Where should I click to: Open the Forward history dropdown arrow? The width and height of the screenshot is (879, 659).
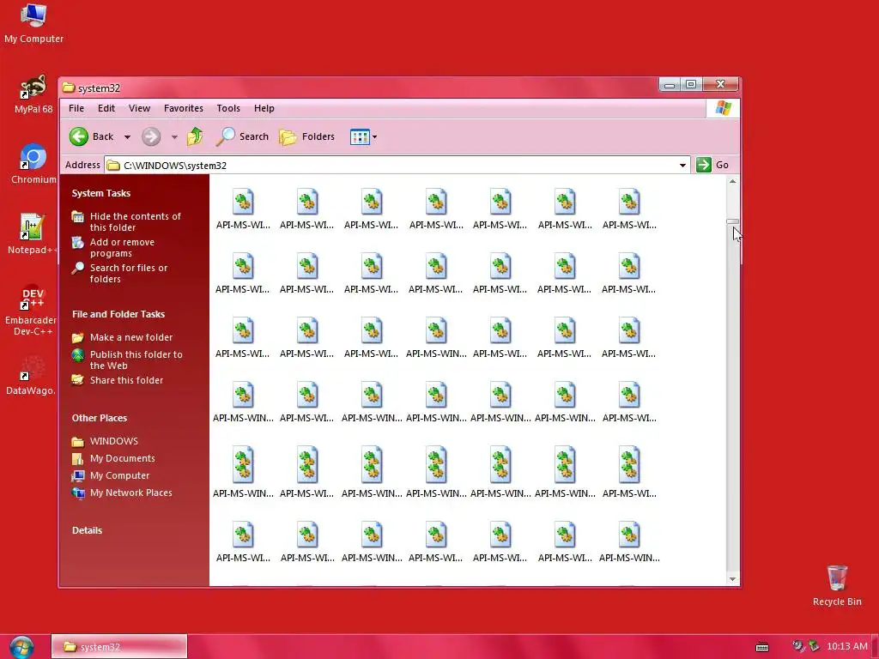tap(174, 136)
